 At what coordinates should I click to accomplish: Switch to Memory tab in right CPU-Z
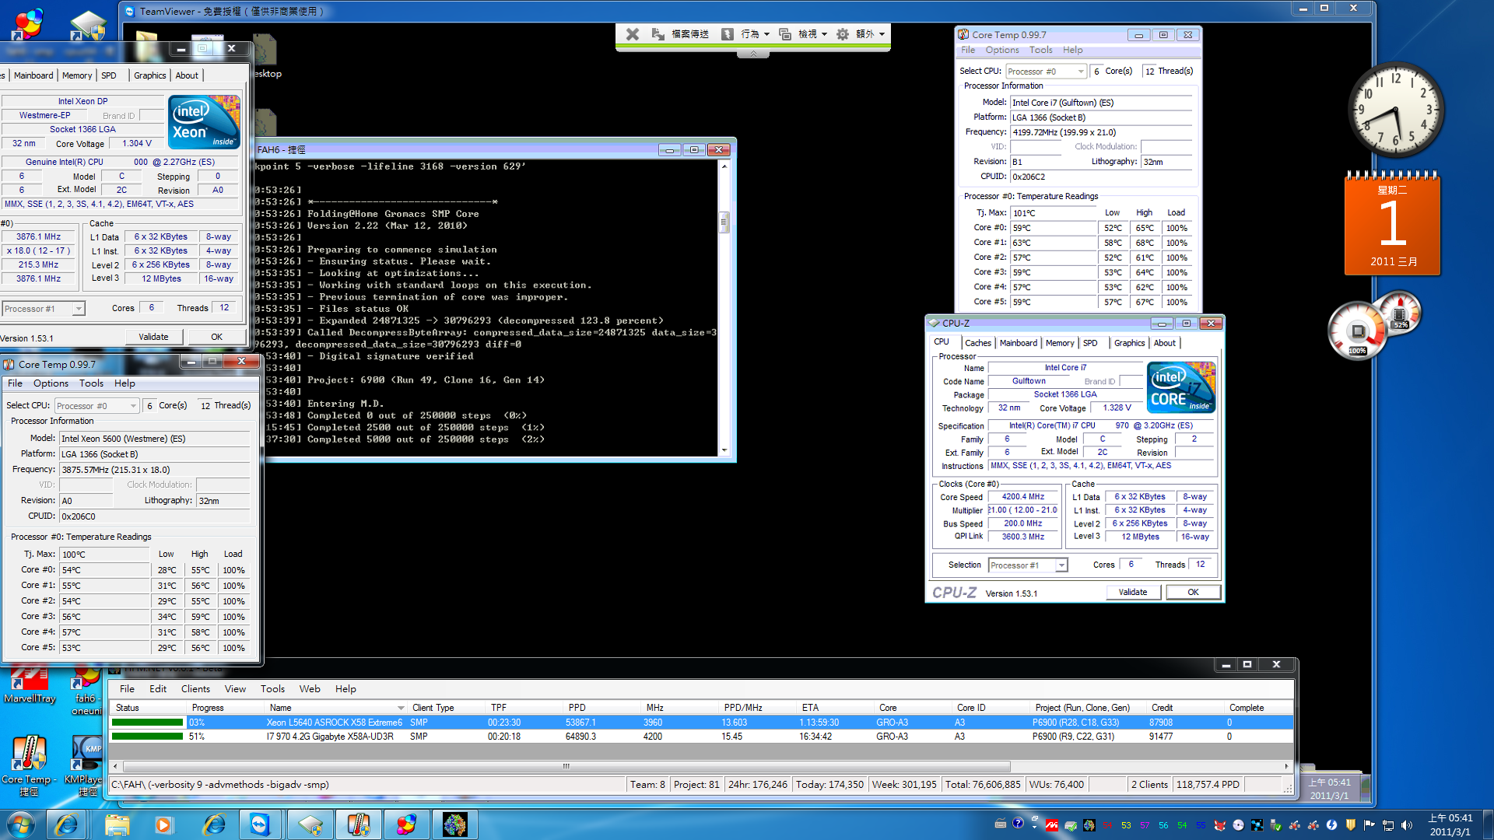1059,343
